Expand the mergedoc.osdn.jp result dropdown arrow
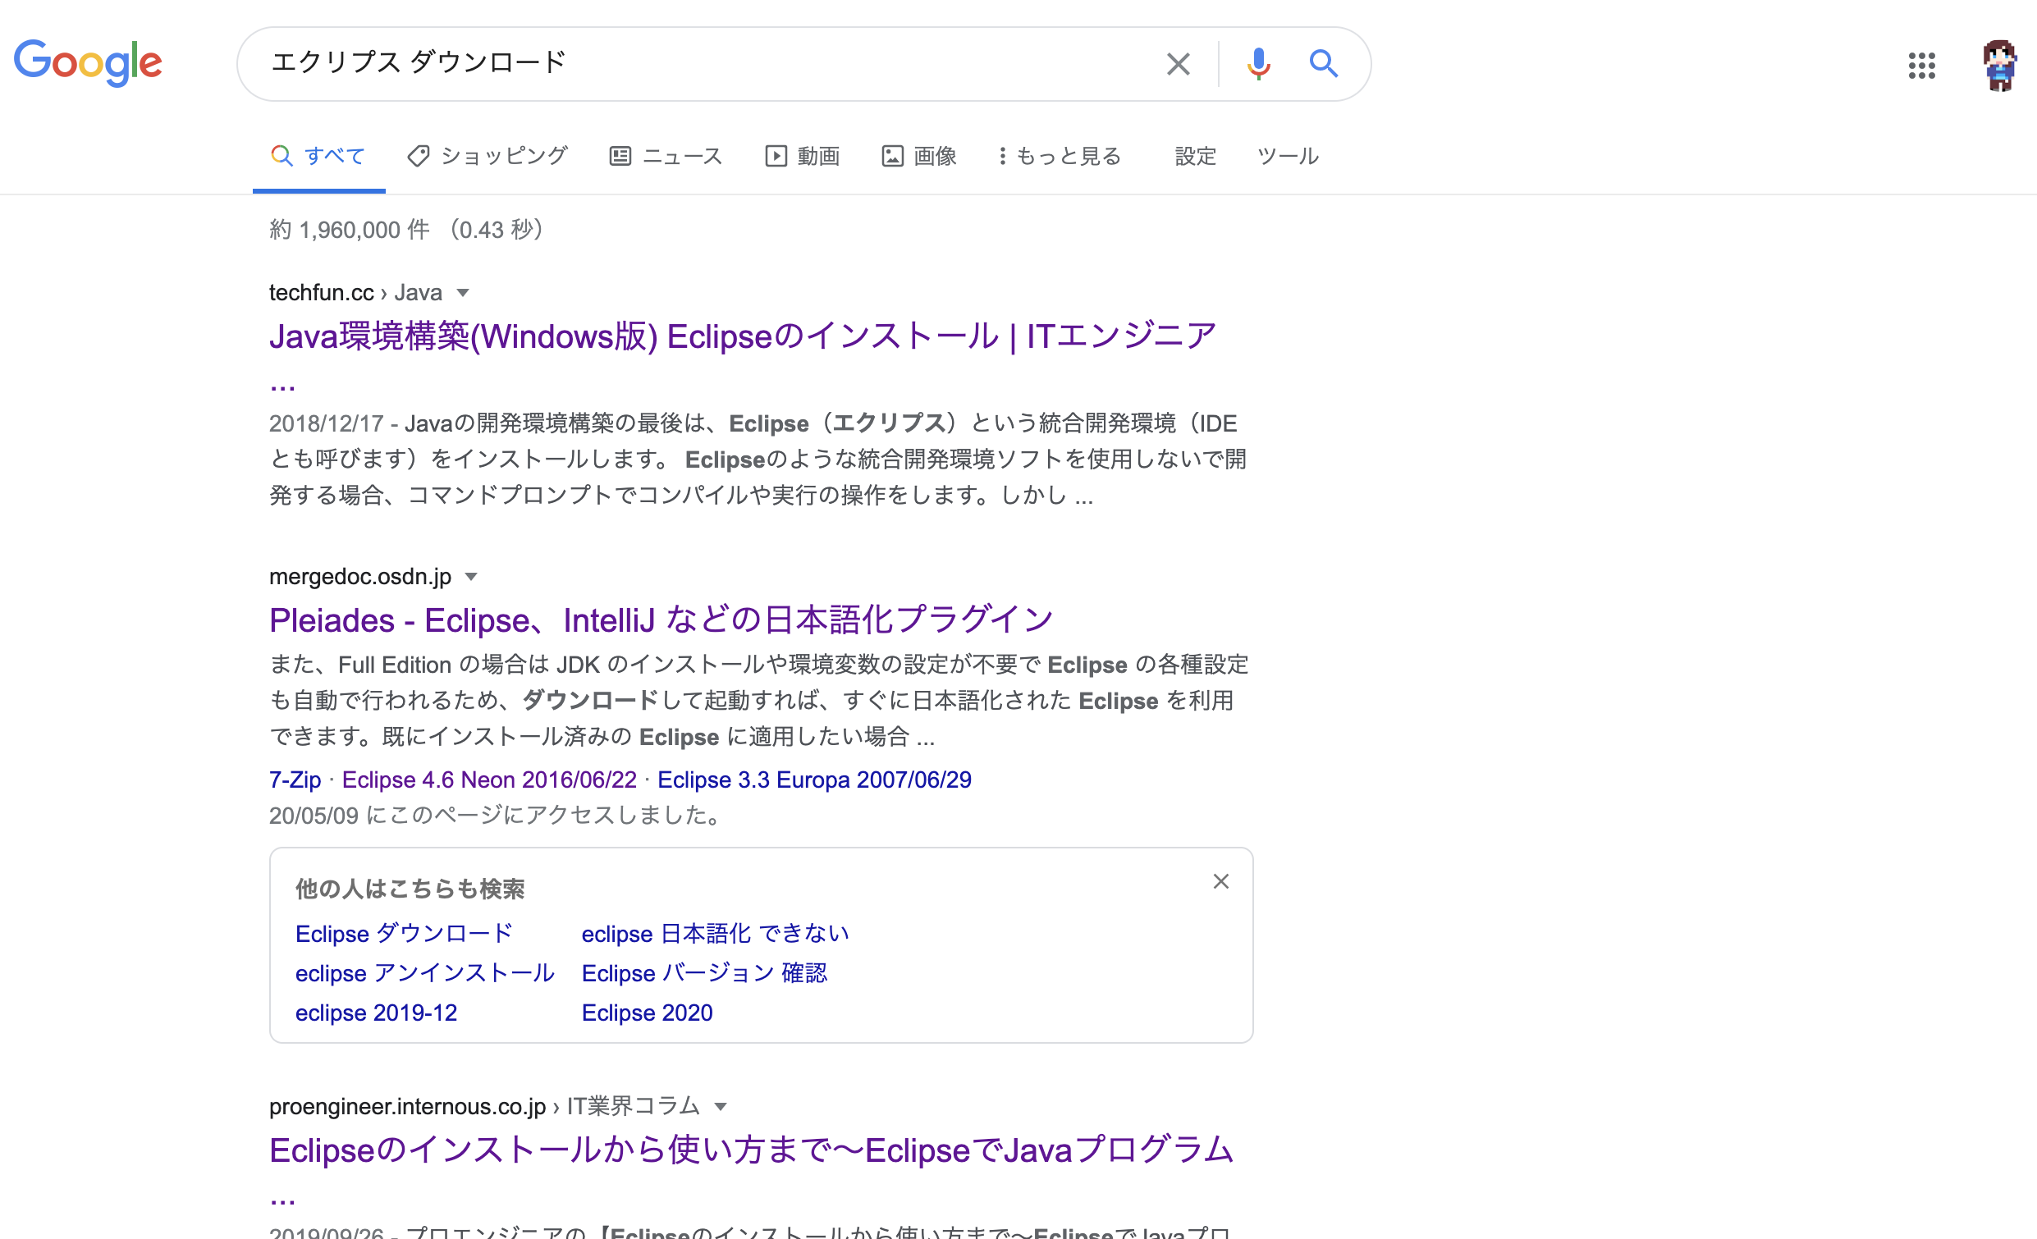This screenshot has height=1239, width=2037. [x=471, y=577]
